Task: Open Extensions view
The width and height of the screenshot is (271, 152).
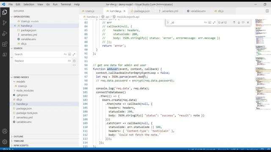Action: pyautogui.click(x=5, y=44)
